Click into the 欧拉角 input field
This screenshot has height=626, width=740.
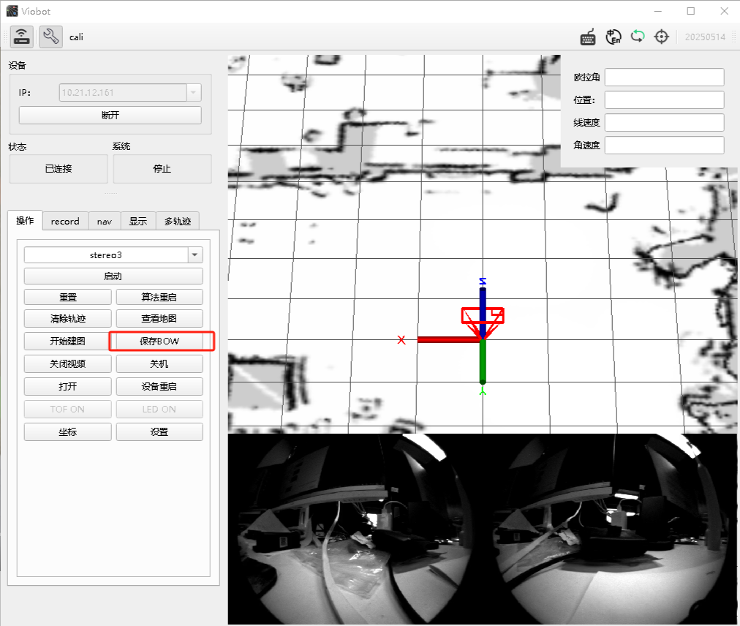665,77
